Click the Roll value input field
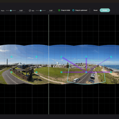 (x=51, y=11)
